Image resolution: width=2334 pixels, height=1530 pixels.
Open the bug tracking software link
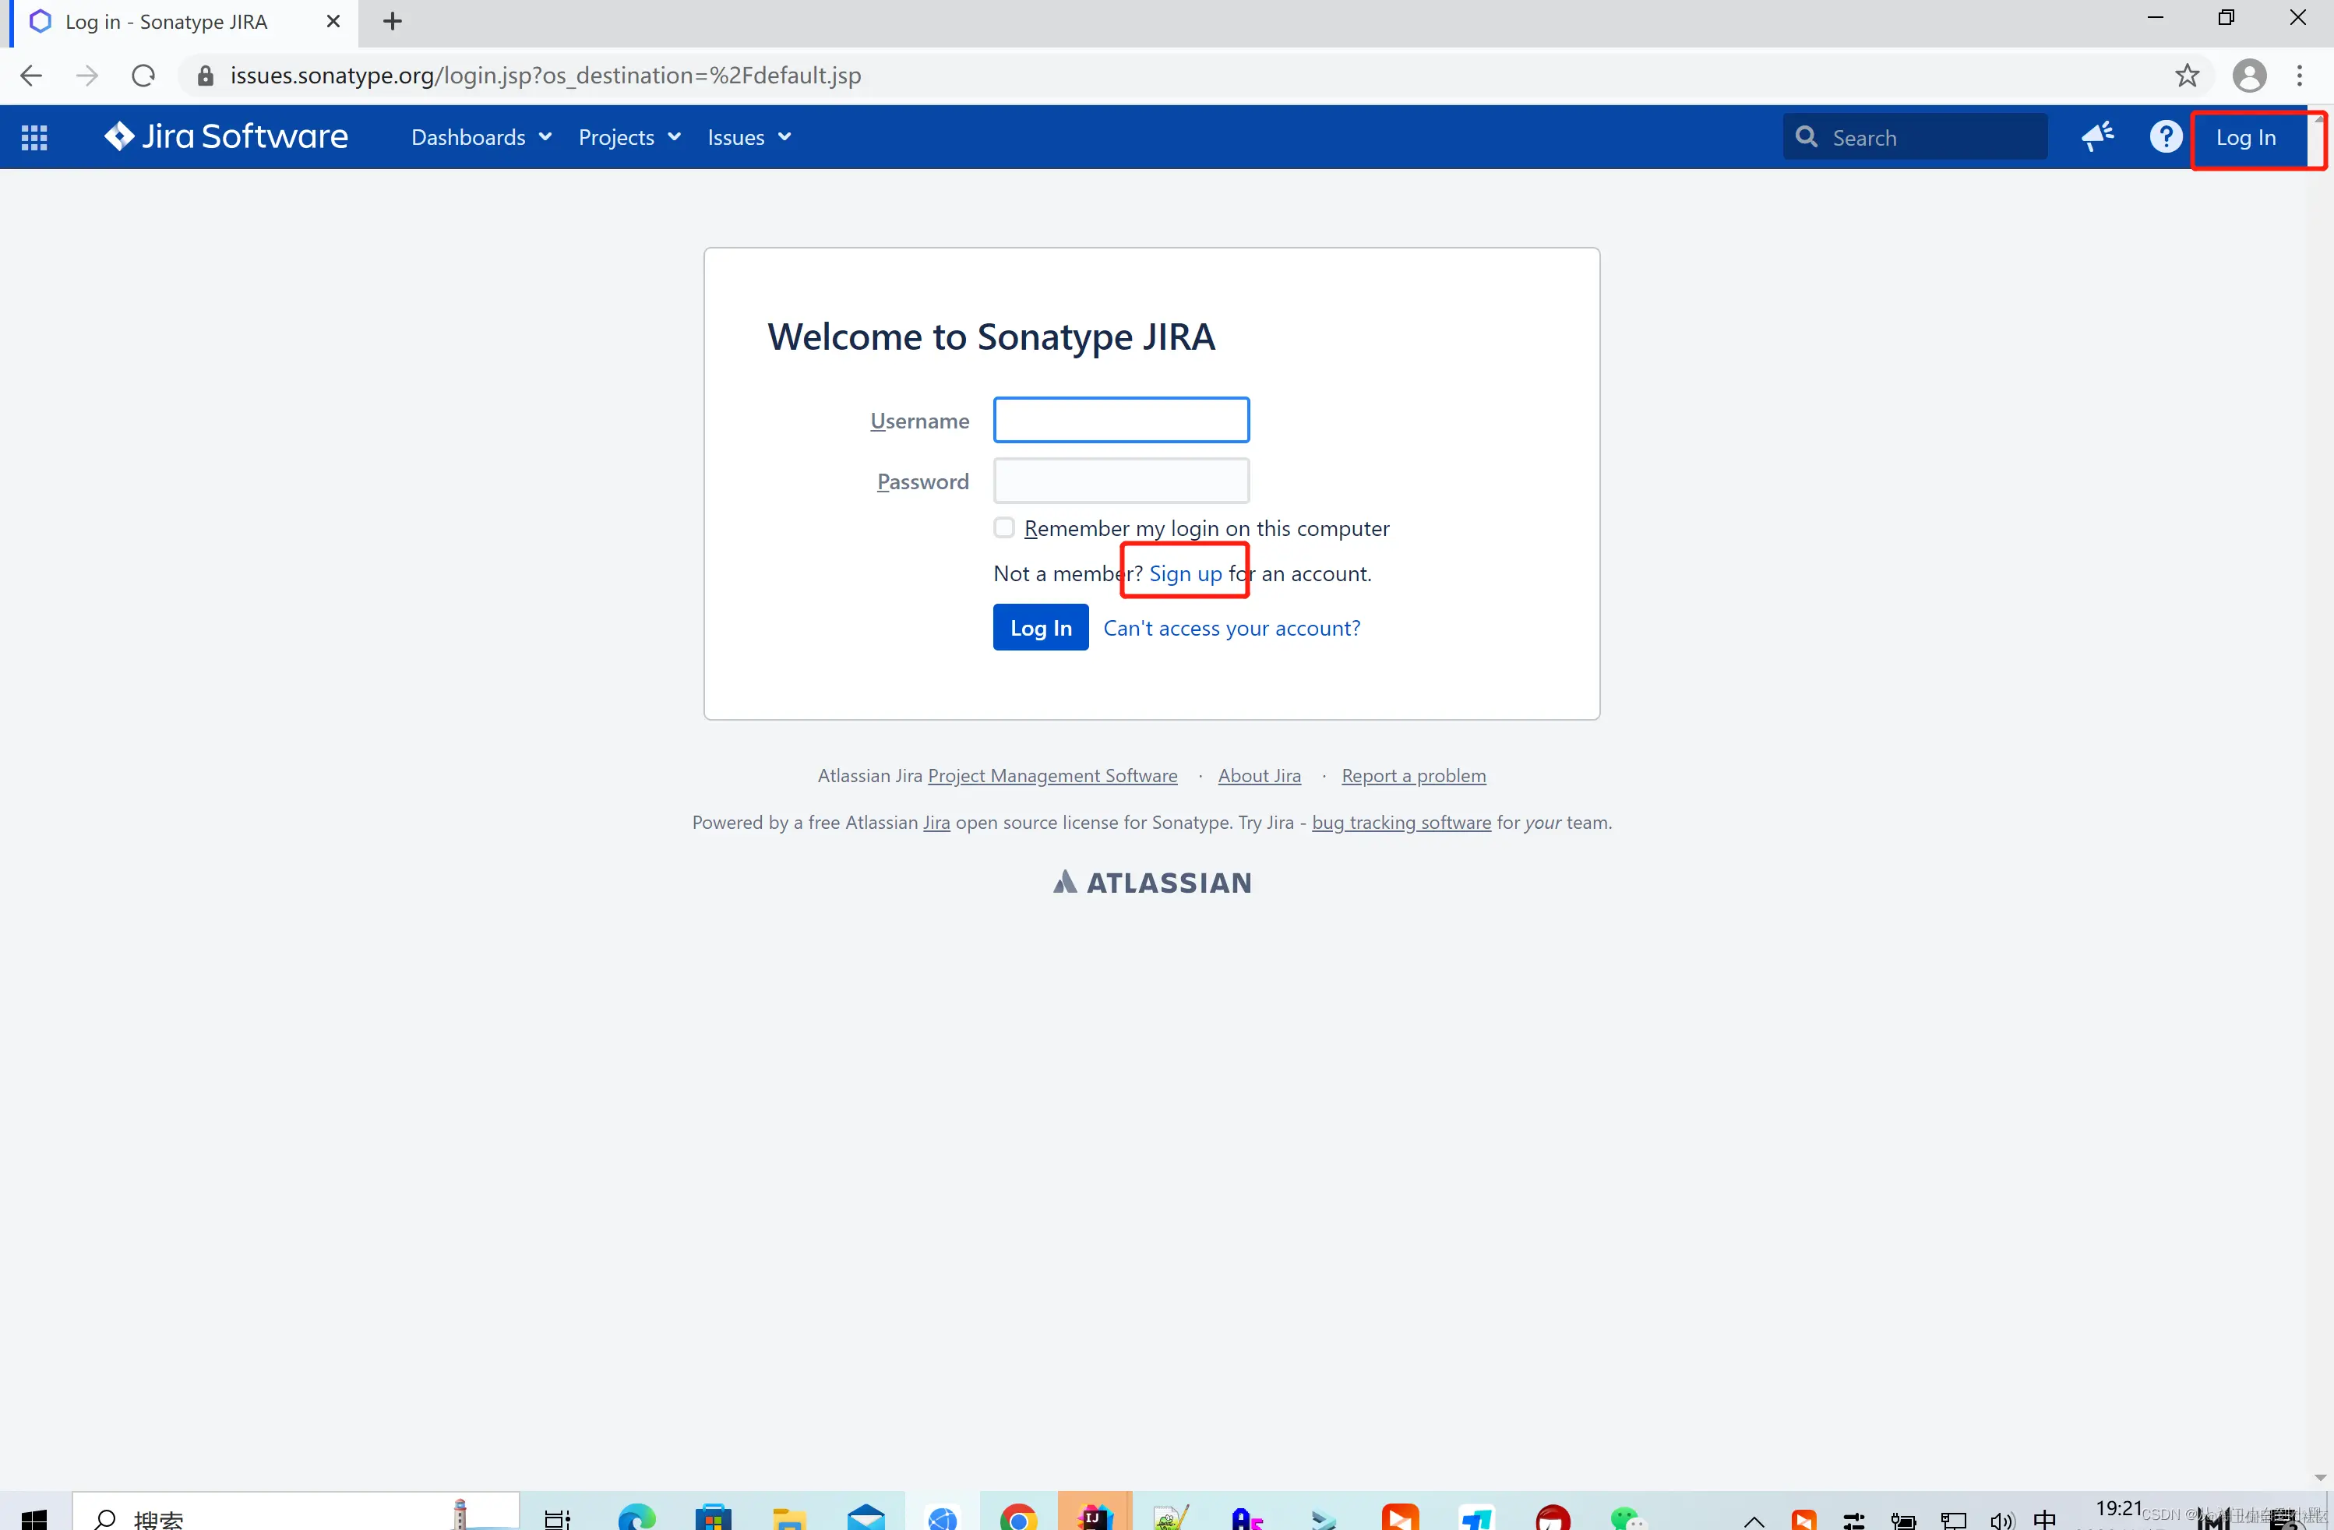1401,823
